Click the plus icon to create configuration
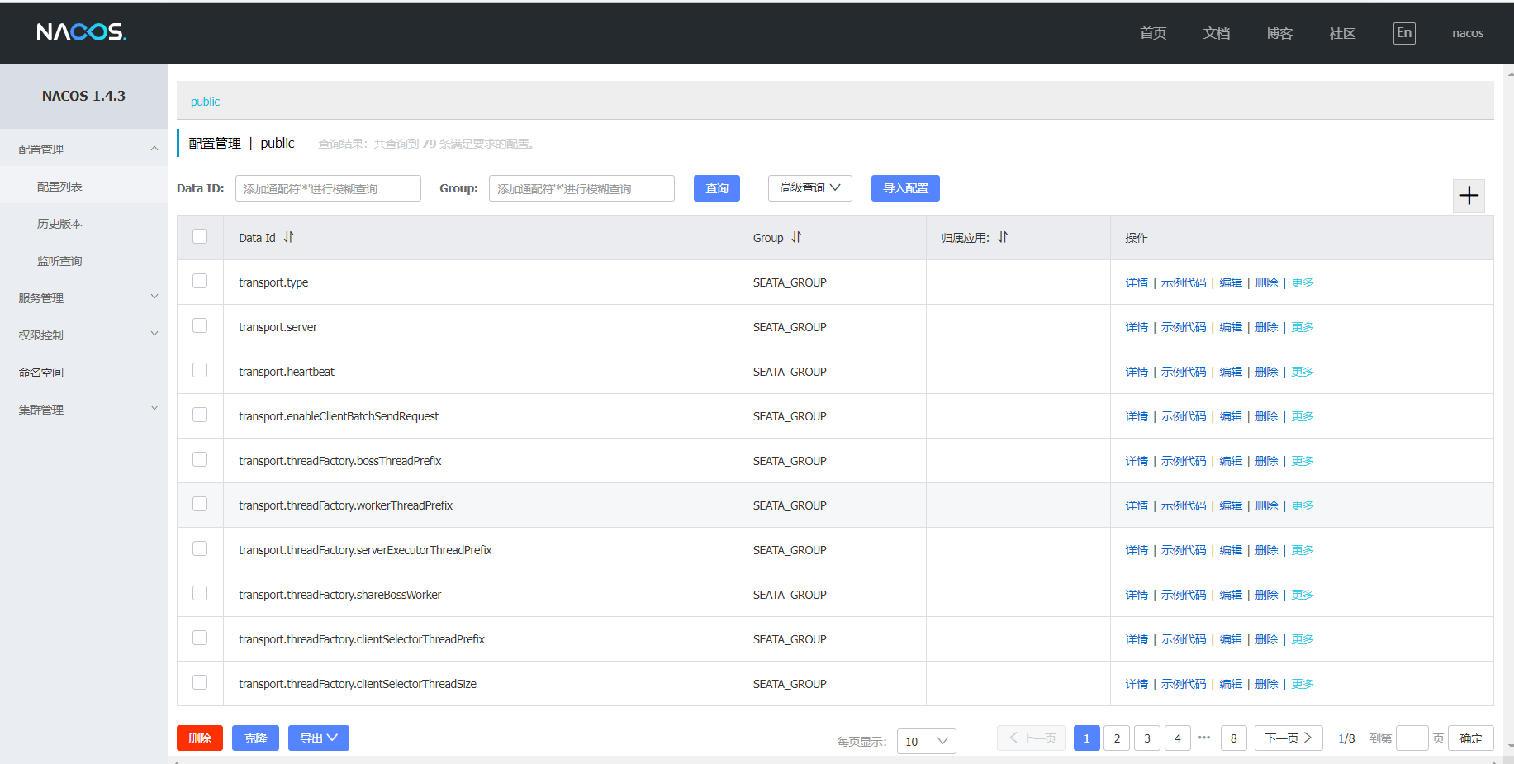Screen dimensions: 1514x764 1469,196
